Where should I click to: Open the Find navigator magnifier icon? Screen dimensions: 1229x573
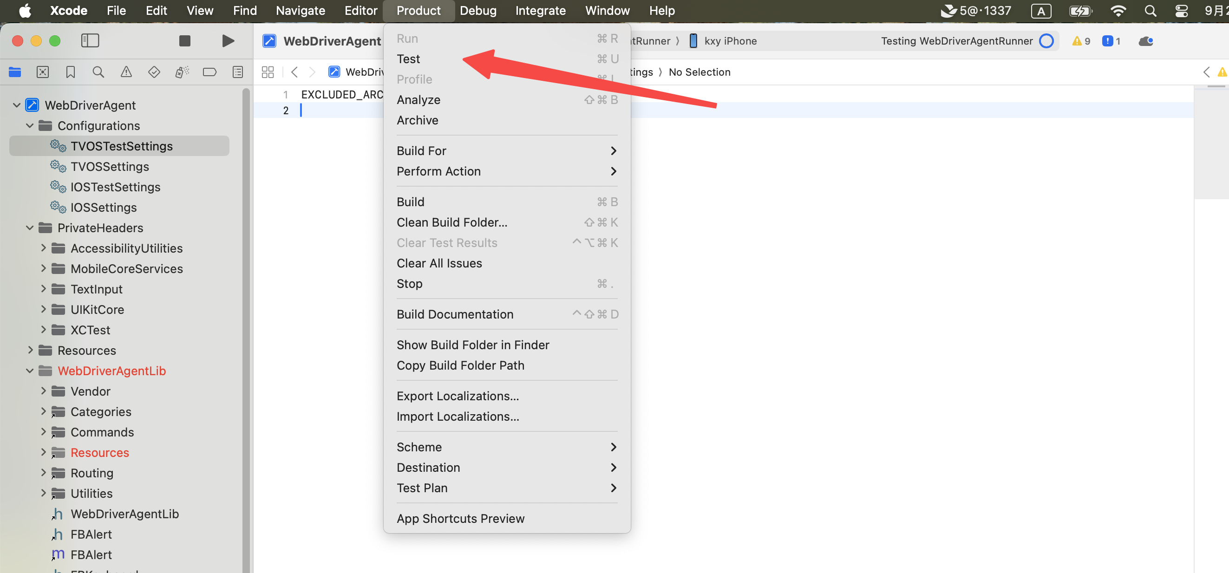[98, 72]
